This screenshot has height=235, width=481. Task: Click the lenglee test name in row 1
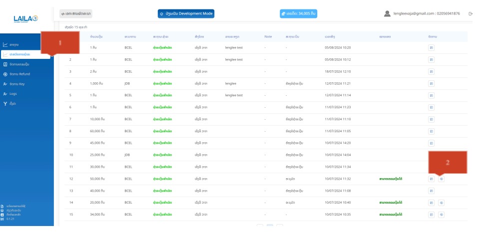[x=234, y=47]
